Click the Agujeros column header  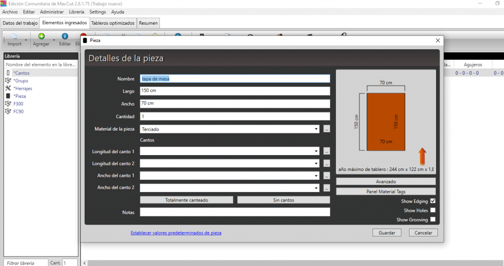473,65
